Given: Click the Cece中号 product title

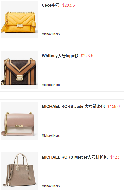Looking at the screenshot, I should click(51, 5).
